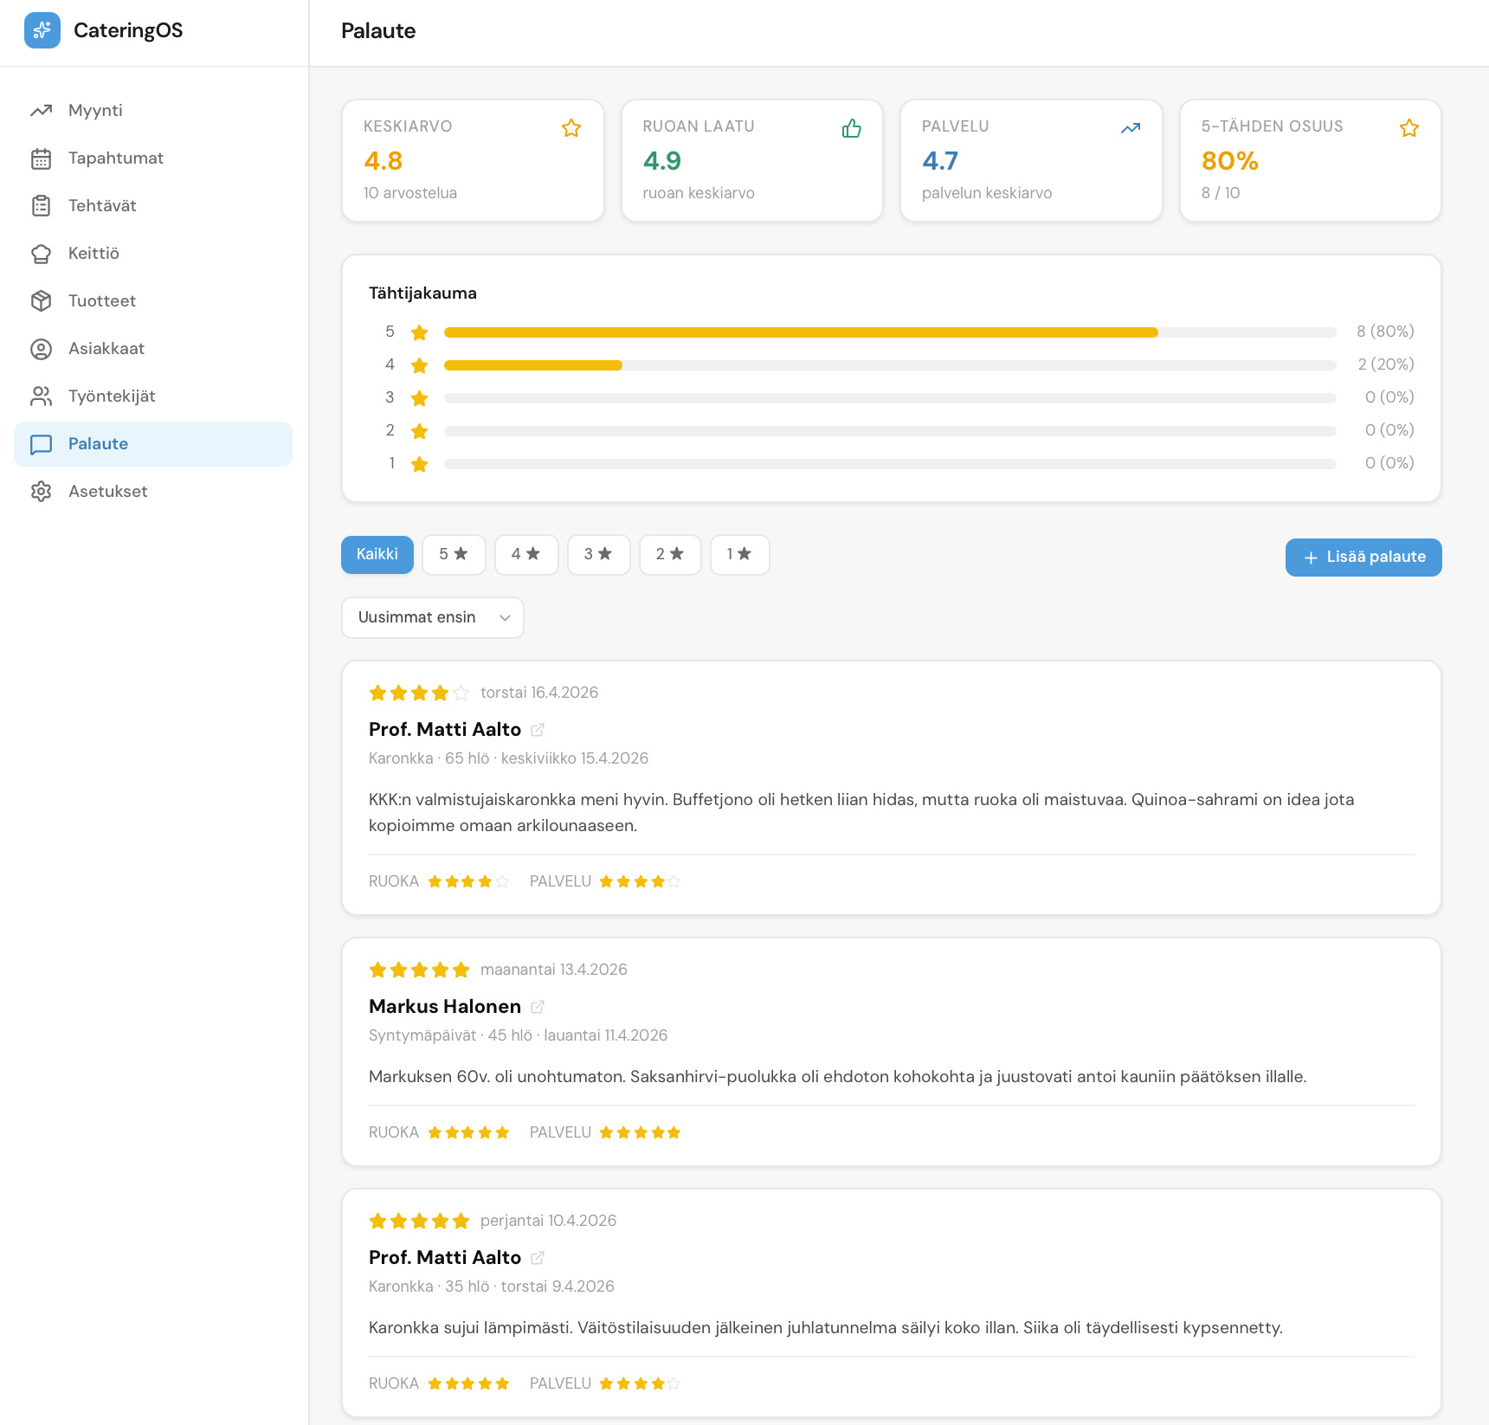The image size is (1489, 1425).
Task: Click the Keskiarvo 4.8 summary card
Action: click(473, 161)
